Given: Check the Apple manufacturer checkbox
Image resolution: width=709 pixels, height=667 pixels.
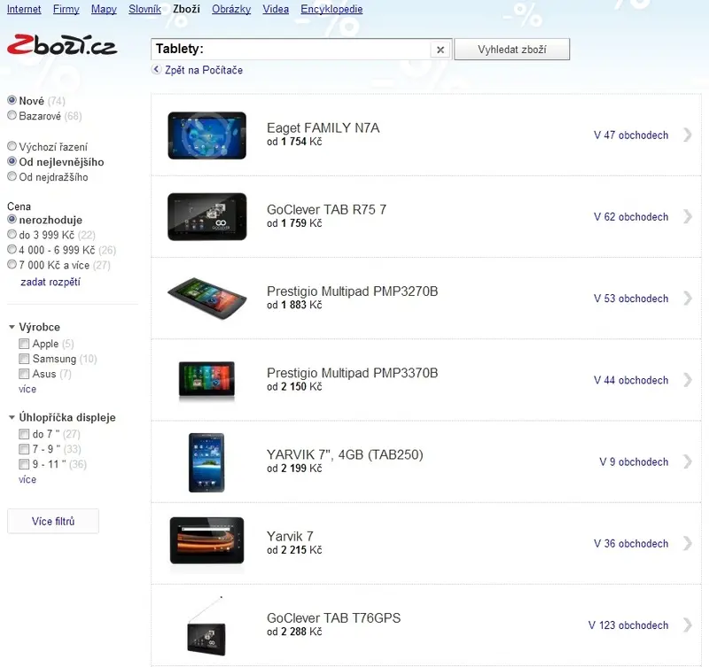Looking at the screenshot, I should pos(24,344).
